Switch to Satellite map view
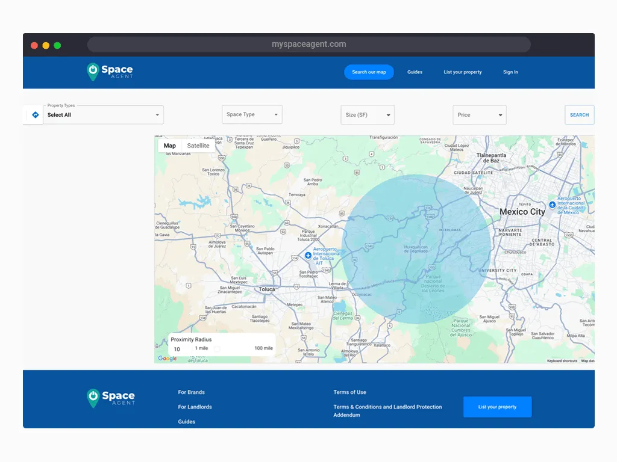617x462 pixels. [198, 146]
